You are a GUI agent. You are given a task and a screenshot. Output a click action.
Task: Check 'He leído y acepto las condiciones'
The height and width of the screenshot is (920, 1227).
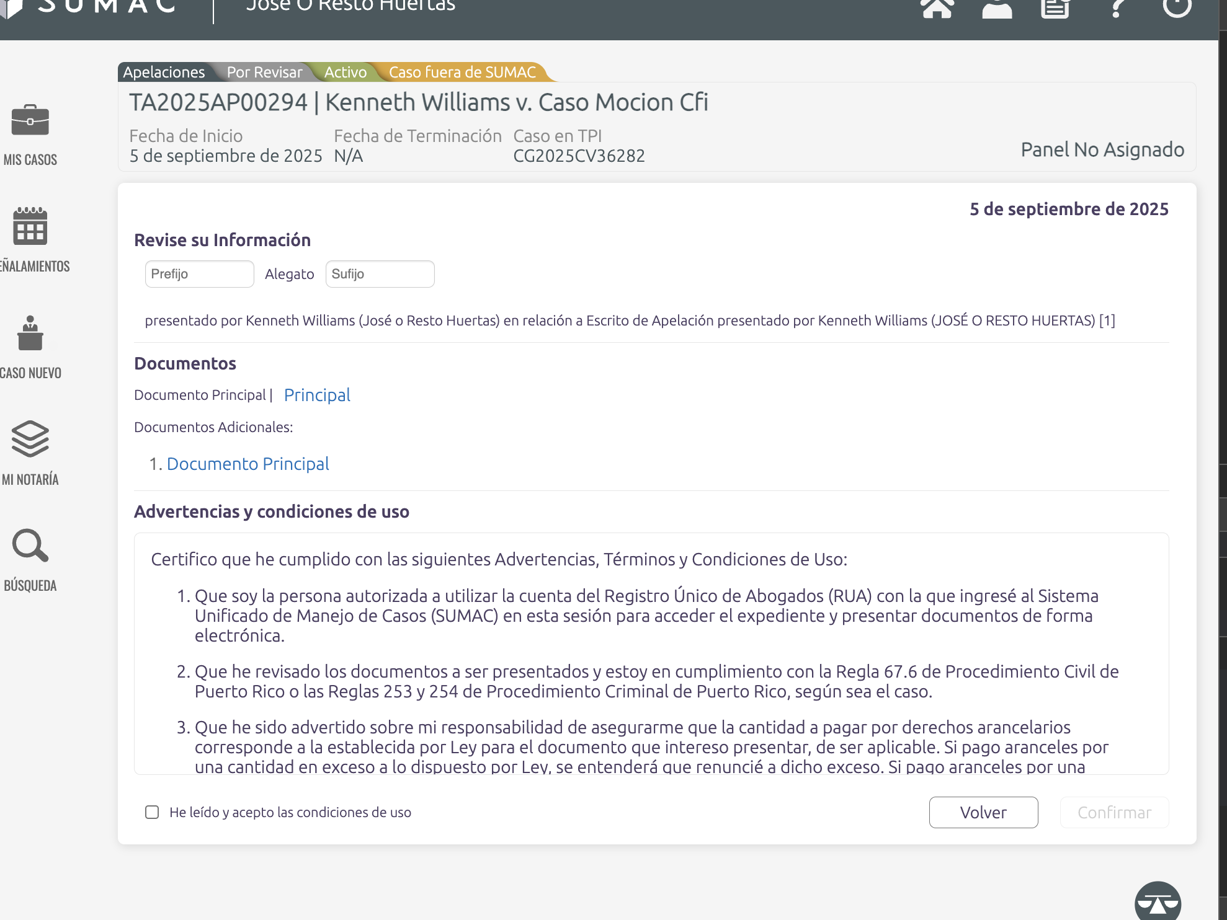coord(152,812)
